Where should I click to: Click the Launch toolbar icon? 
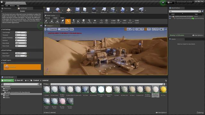coord(141,10)
